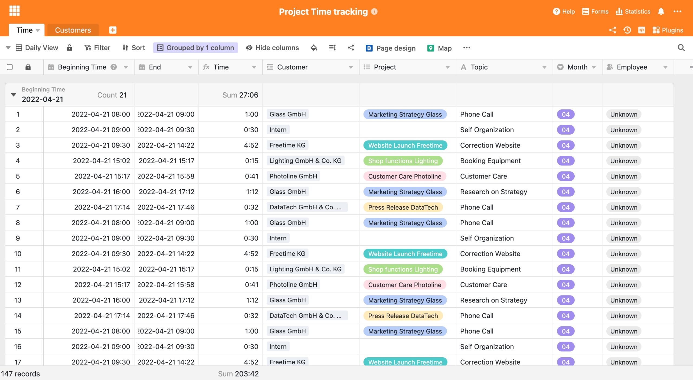Click the add new table plus icon

pyautogui.click(x=113, y=30)
